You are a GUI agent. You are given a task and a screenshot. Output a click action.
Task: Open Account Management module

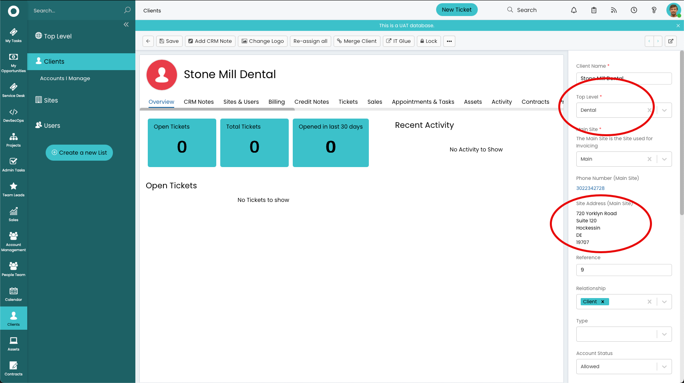point(14,242)
